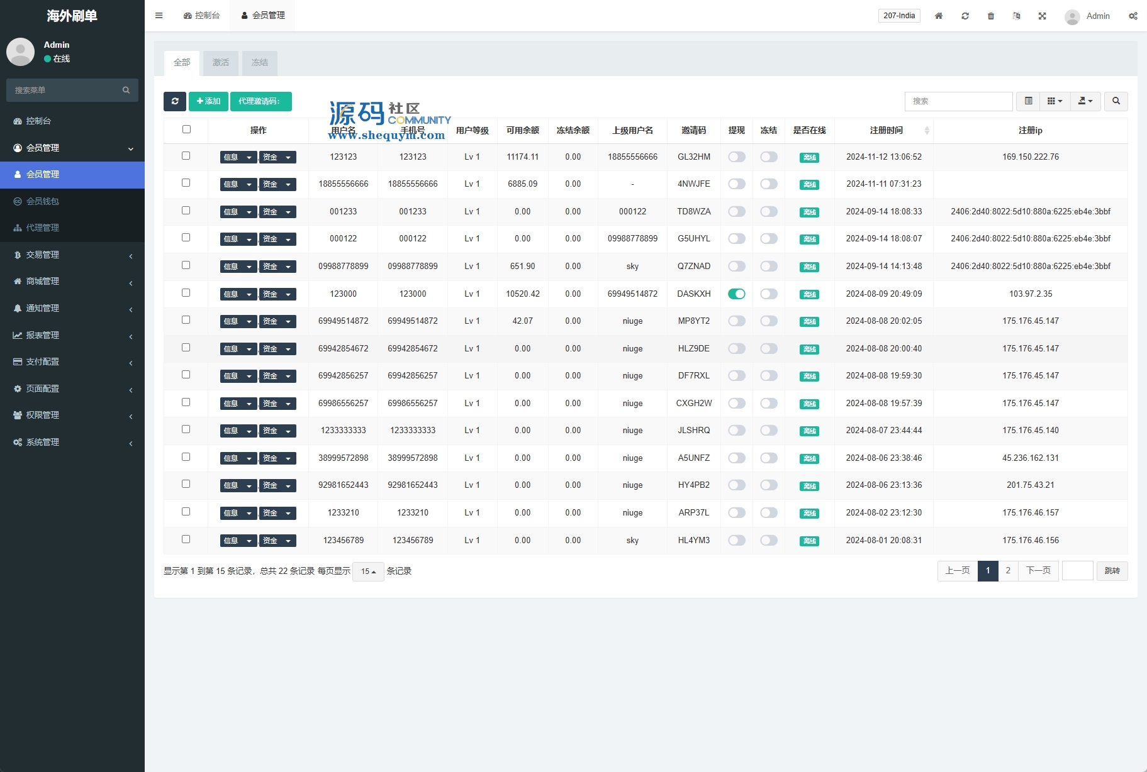This screenshot has height=772, width=1147.
Task: Open 交易管理 in the sidebar menu
Action: click(72, 255)
